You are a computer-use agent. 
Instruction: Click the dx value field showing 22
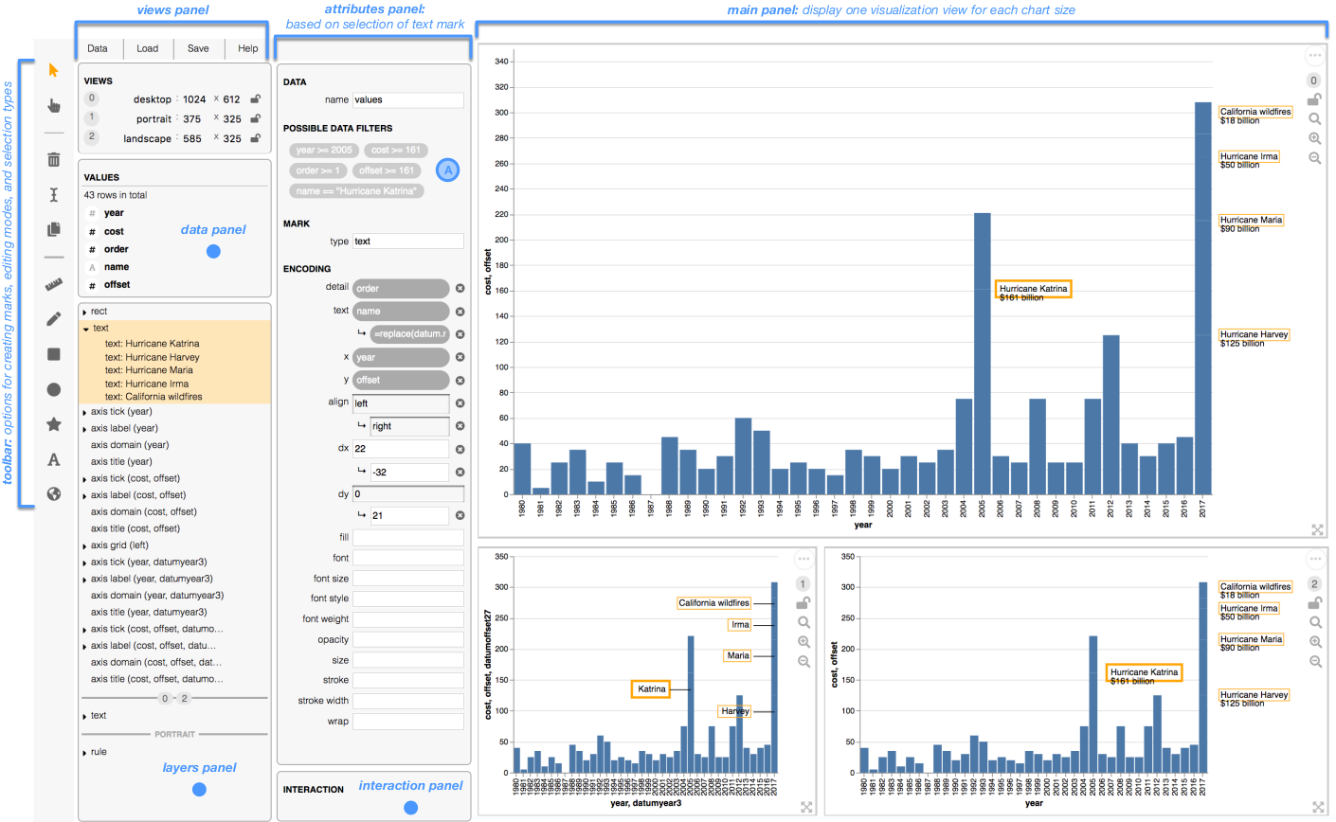[401, 449]
